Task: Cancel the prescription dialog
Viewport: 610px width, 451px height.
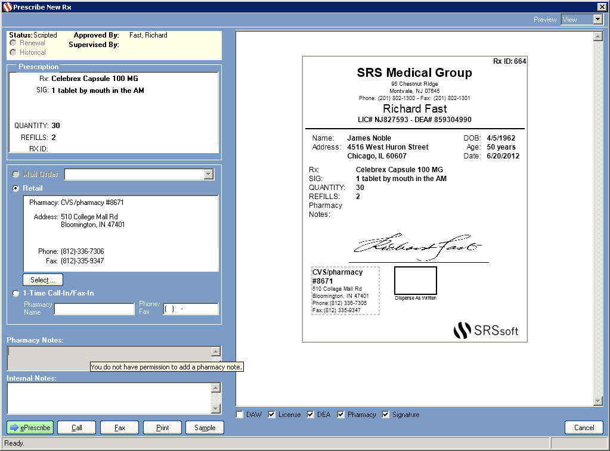Action: pos(584,427)
